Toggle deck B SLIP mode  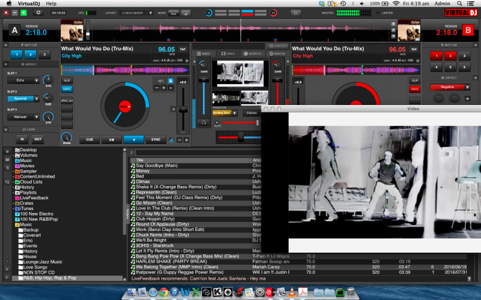tap(415, 80)
